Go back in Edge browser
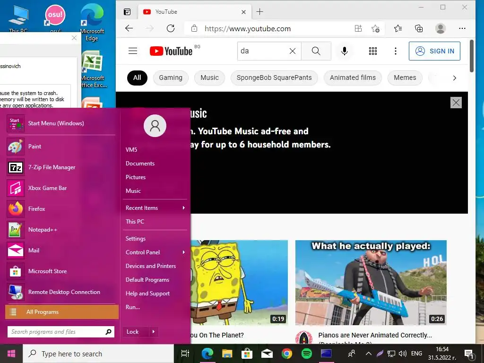Viewport: 484px width, 363px height. pyautogui.click(x=129, y=28)
